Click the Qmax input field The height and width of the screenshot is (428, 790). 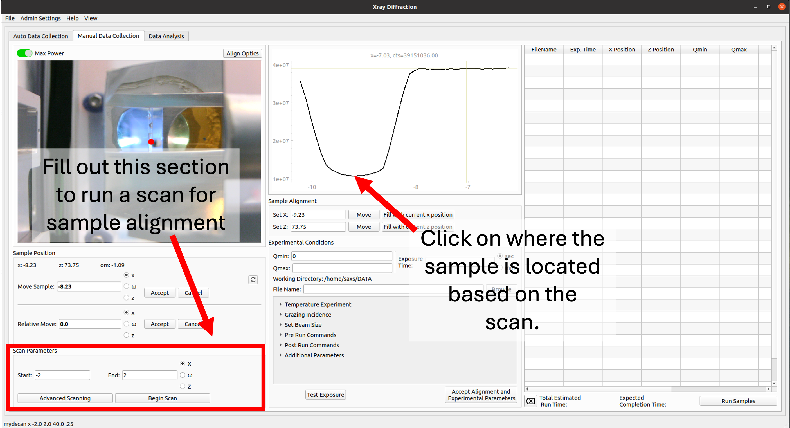pos(342,268)
